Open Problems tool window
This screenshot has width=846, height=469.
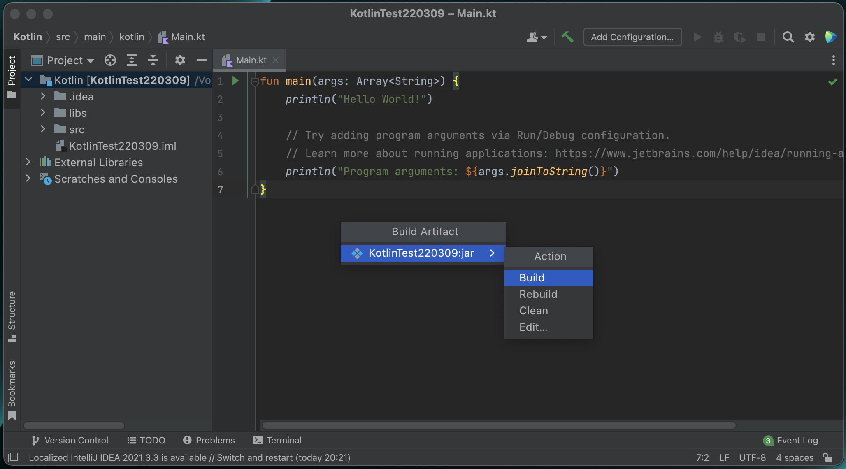209,440
